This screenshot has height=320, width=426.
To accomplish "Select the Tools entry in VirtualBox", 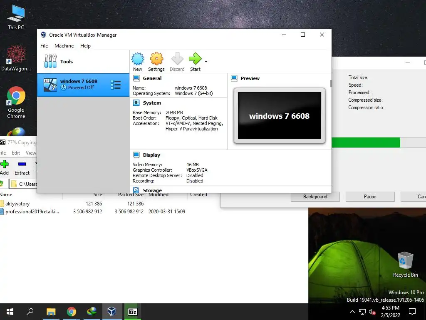I will (83, 62).
